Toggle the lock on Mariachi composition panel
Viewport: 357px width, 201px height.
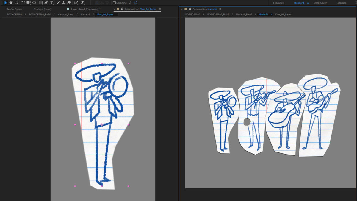tap(190, 9)
